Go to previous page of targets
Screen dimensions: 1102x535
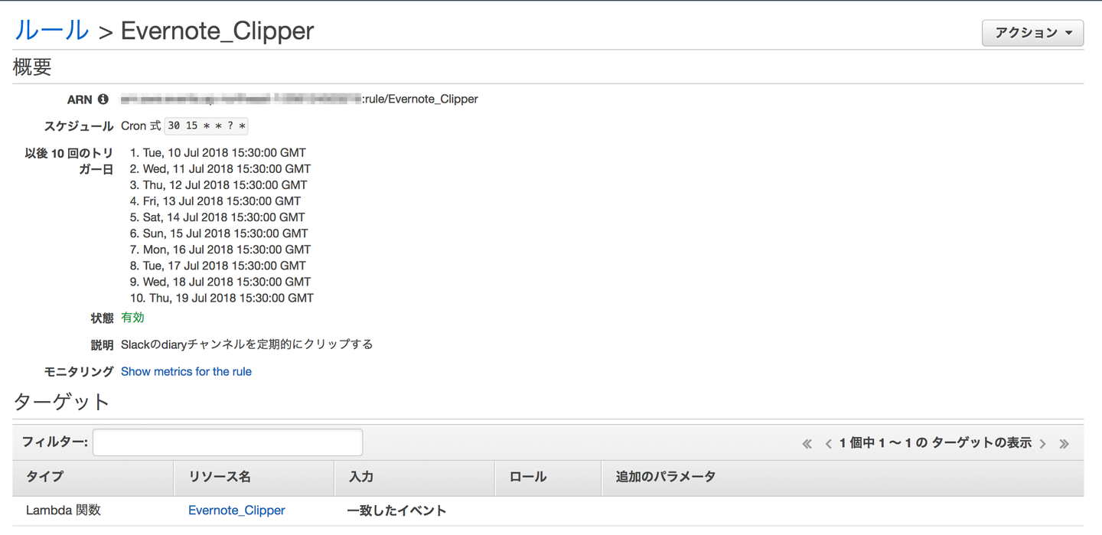coord(828,443)
